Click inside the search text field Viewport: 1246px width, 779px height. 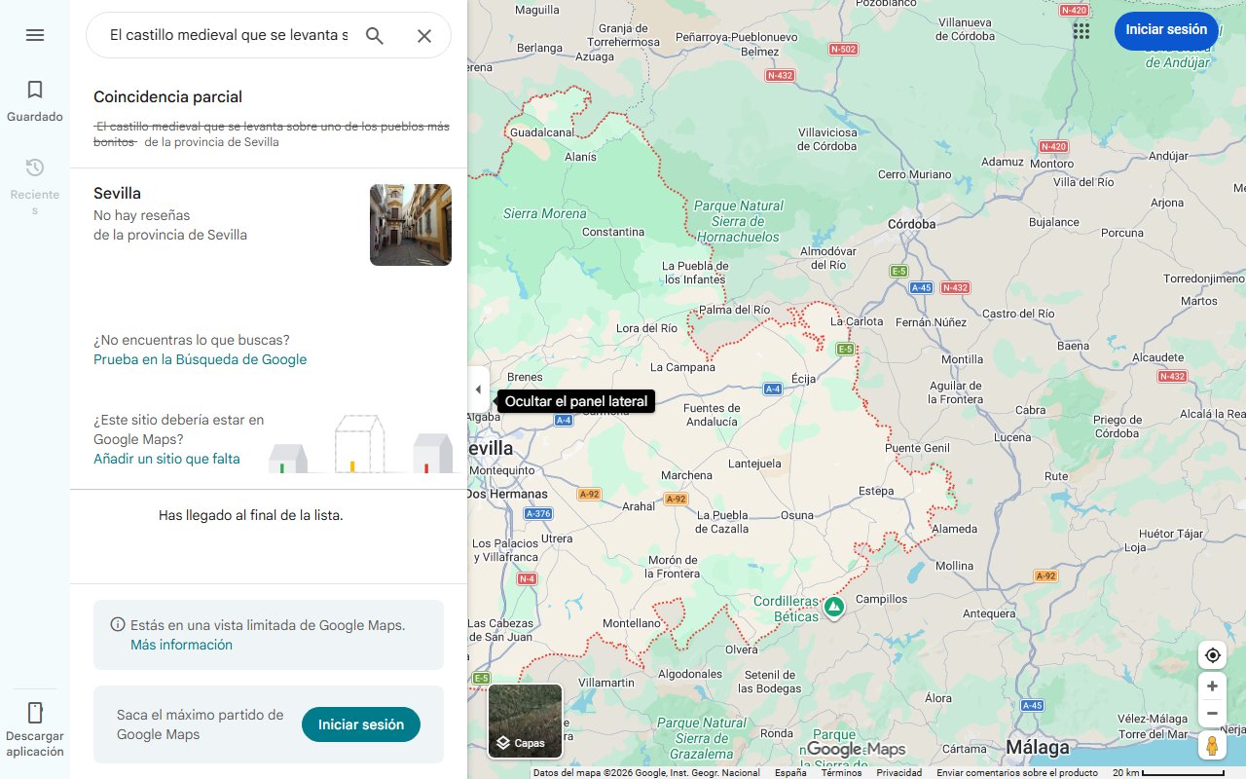point(228,36)
